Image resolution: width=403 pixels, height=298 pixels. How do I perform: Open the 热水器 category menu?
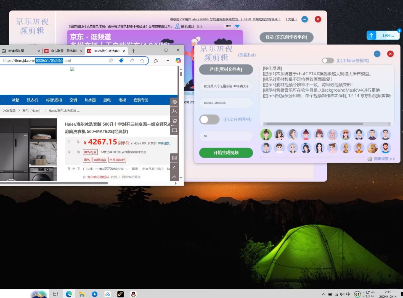tap(90, 100)
